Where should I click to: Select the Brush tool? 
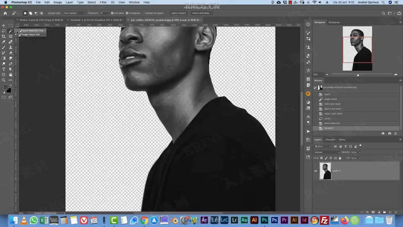pos(4,47)
